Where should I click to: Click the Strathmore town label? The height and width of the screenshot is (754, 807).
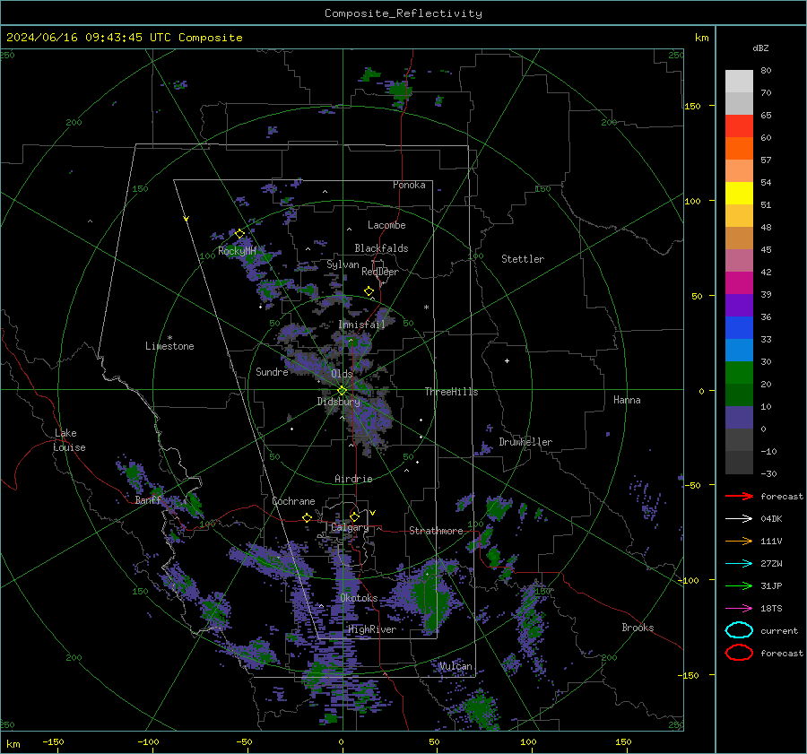click(x=436, y=531)
